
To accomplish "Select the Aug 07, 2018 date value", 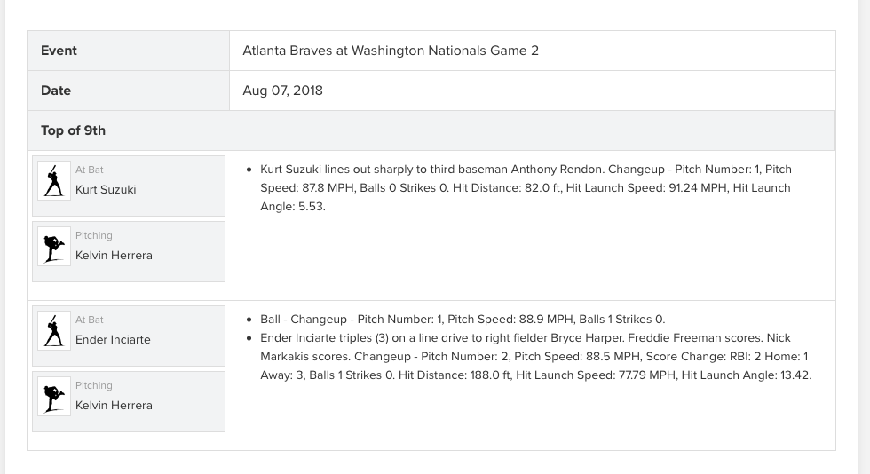I will 282,91.
